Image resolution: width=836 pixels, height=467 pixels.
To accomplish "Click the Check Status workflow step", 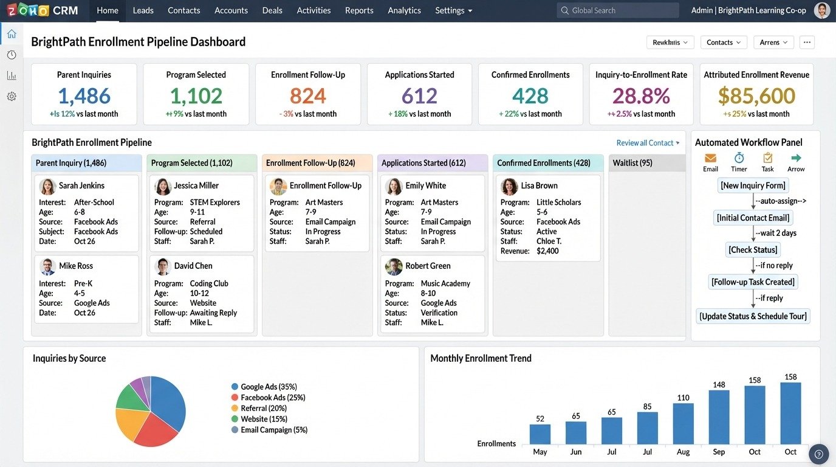I will [753, 250].
